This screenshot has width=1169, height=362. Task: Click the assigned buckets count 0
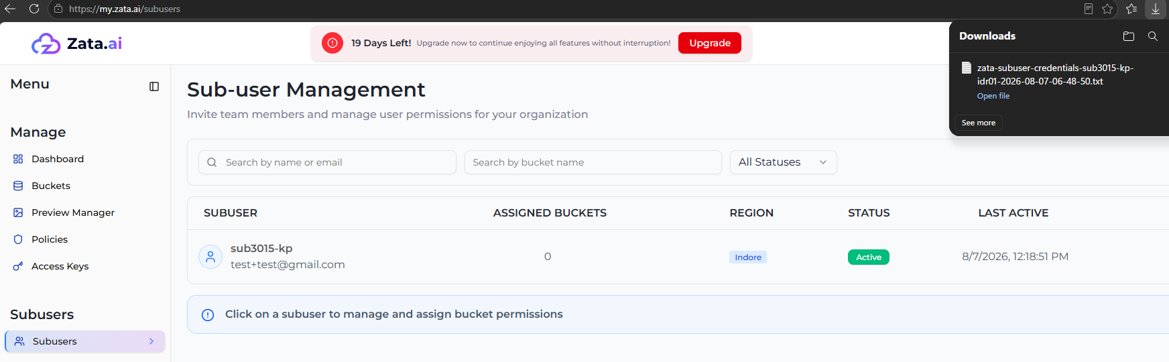pos(548,257)
